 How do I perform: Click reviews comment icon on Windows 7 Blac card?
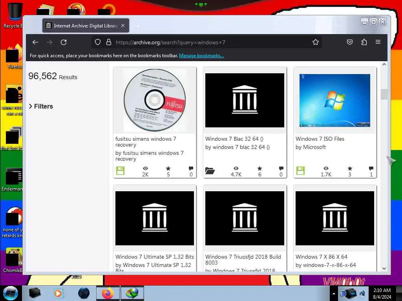(281, 169)
